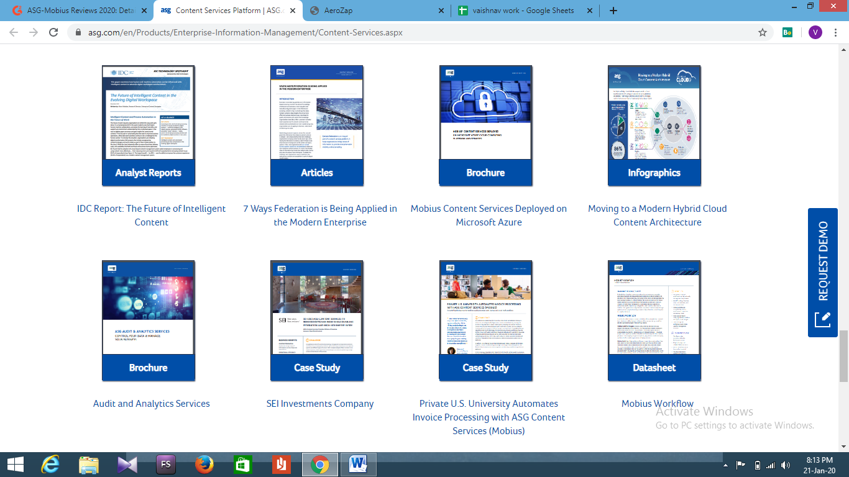849x477 pixels.
Task: Open the clock showing 8:13 PM
Action: [x=819, y=465]
